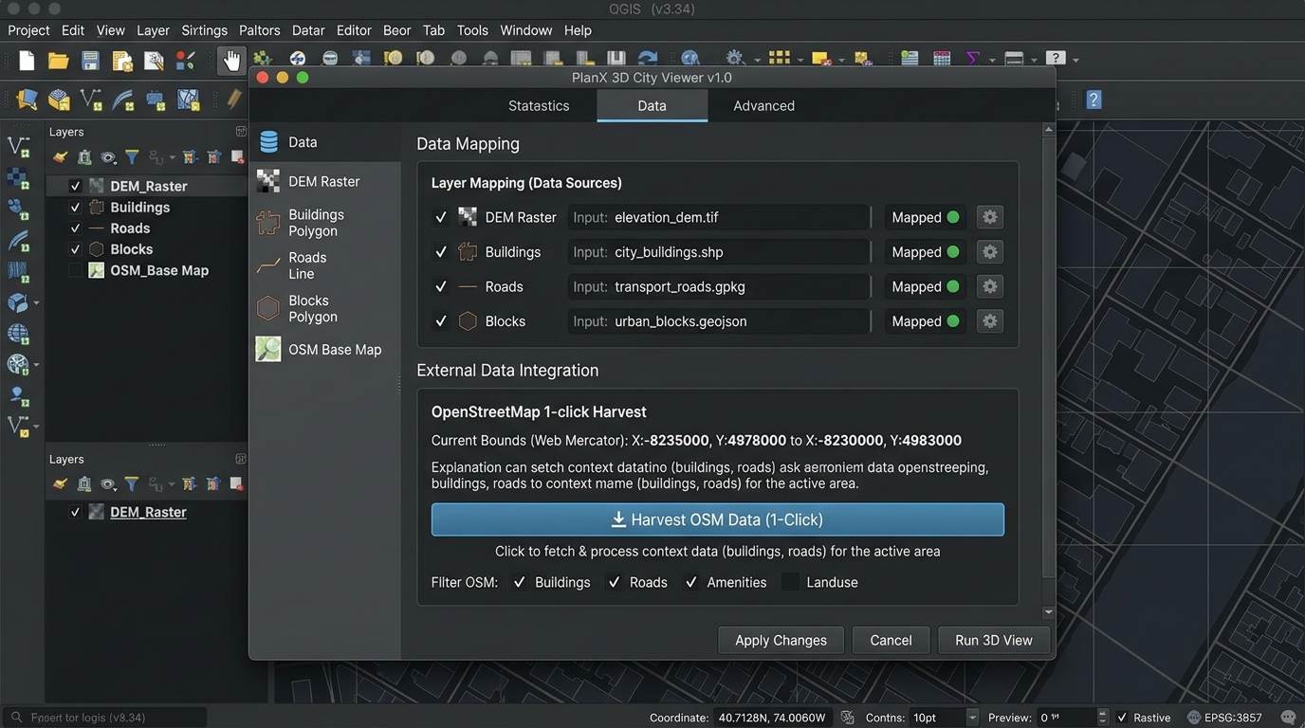Select the Data tab
This screenshot has height=728, width=1305.
[652, 105]
